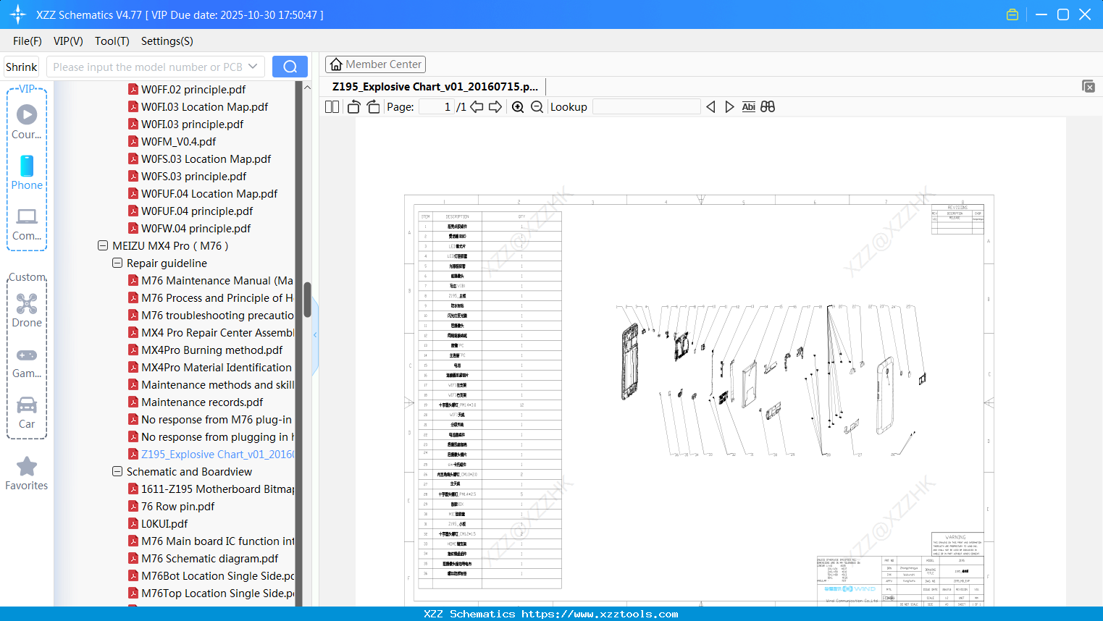
Task: Click the window restore icon above viewer
Action: coord(1089,86)
